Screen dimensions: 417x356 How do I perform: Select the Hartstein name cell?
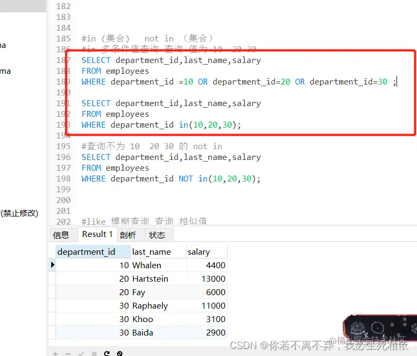click(159, 279)
